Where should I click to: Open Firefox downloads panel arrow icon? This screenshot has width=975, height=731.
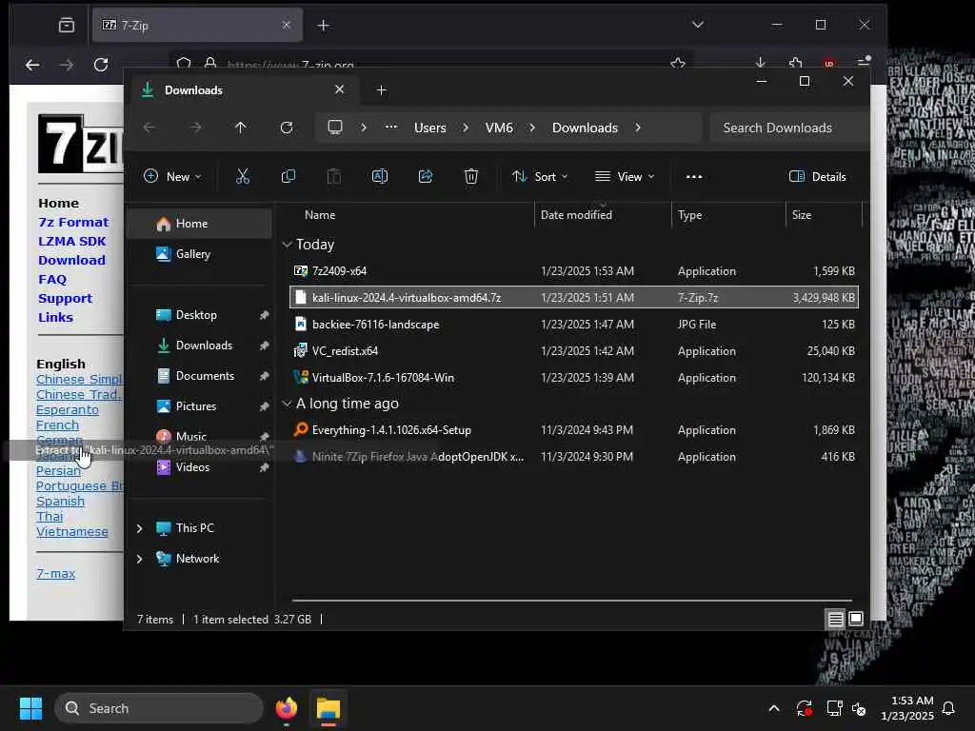coord(760,64)
